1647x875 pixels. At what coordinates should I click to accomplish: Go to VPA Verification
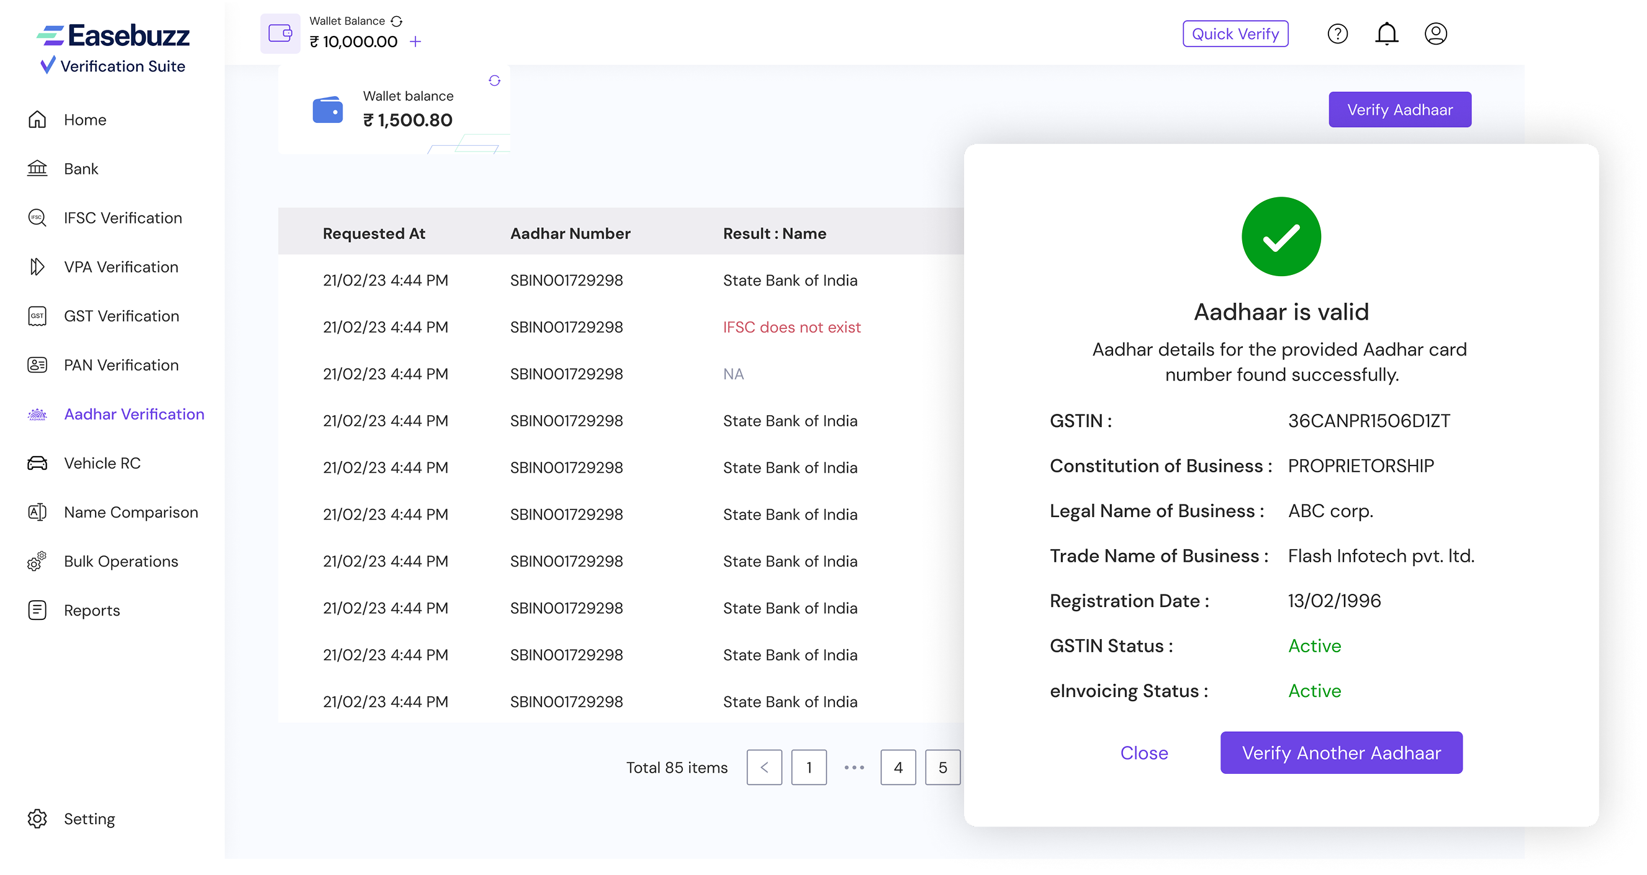tap(121, 266)
